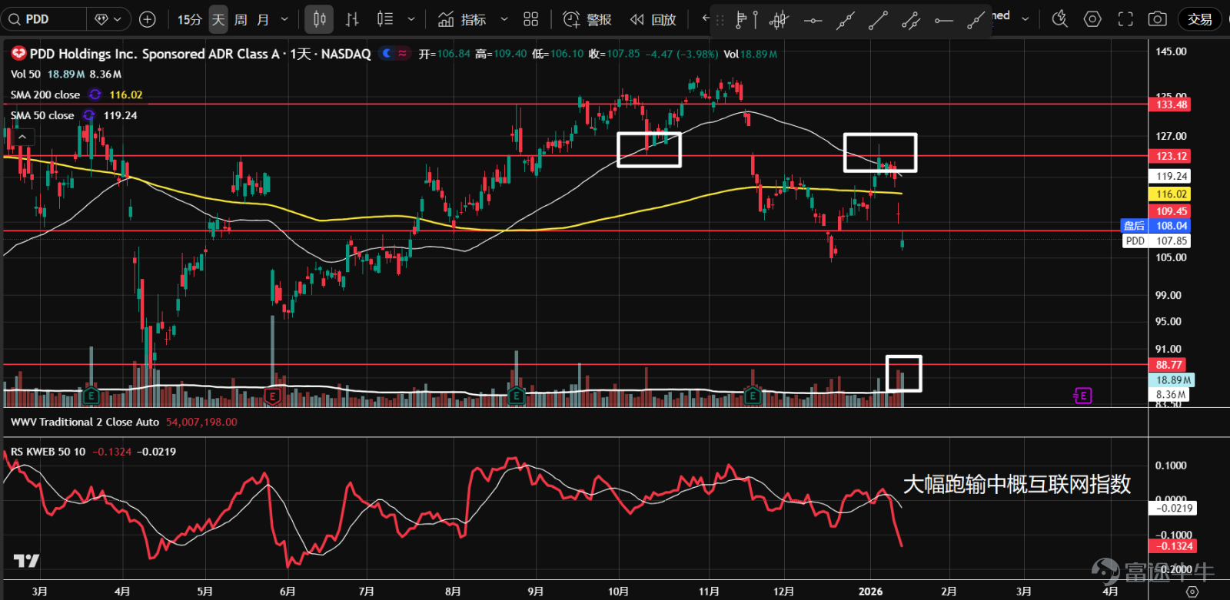Click the 警报 alert button
Screen dimensions: 1230x600
click(587, 19)
